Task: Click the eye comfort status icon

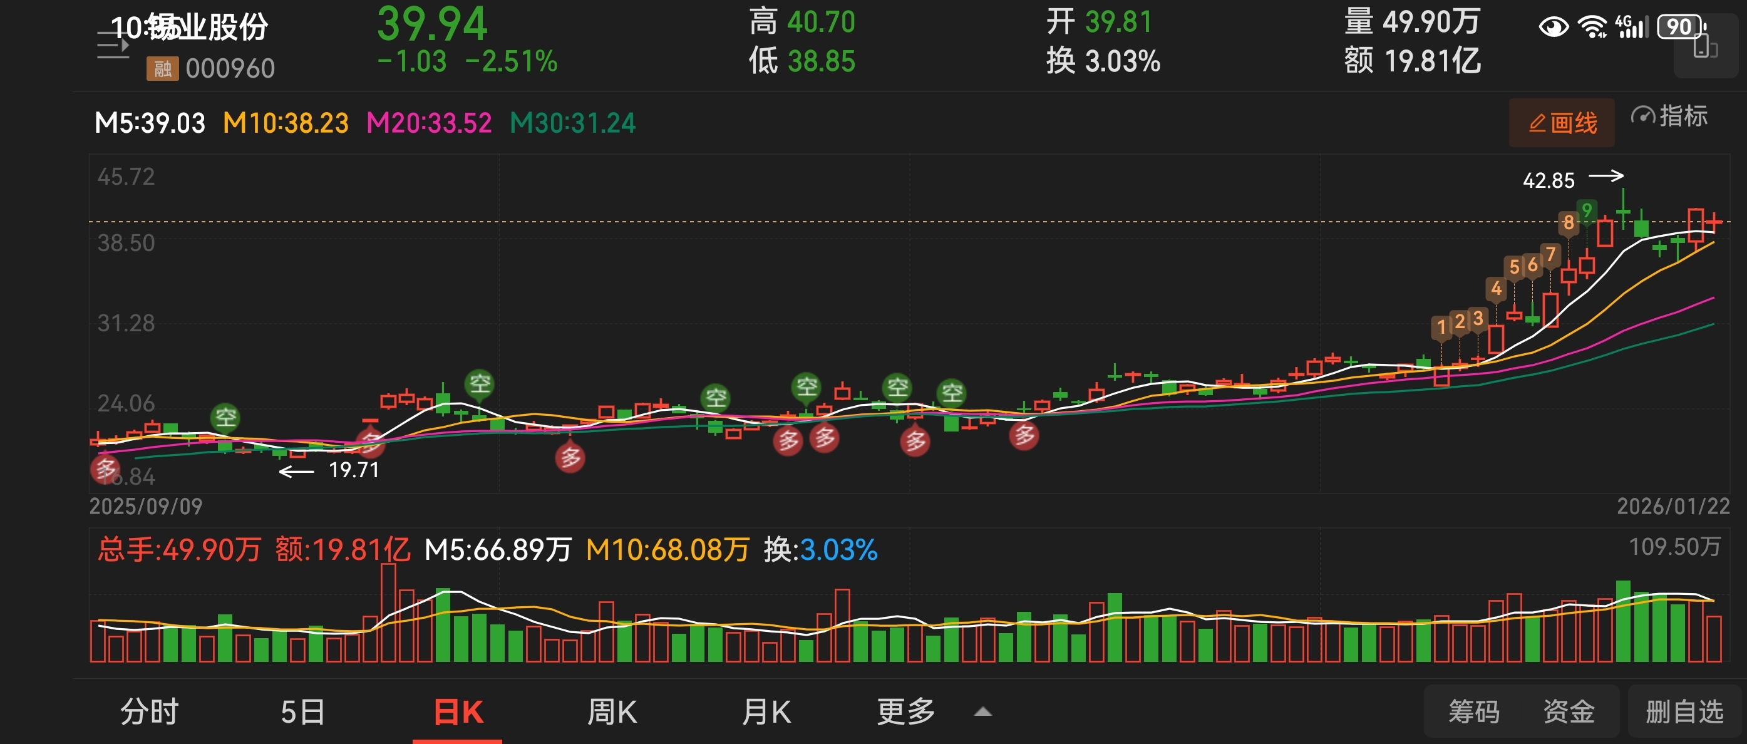Action: pyautogui.click(x=1553, y=27)
